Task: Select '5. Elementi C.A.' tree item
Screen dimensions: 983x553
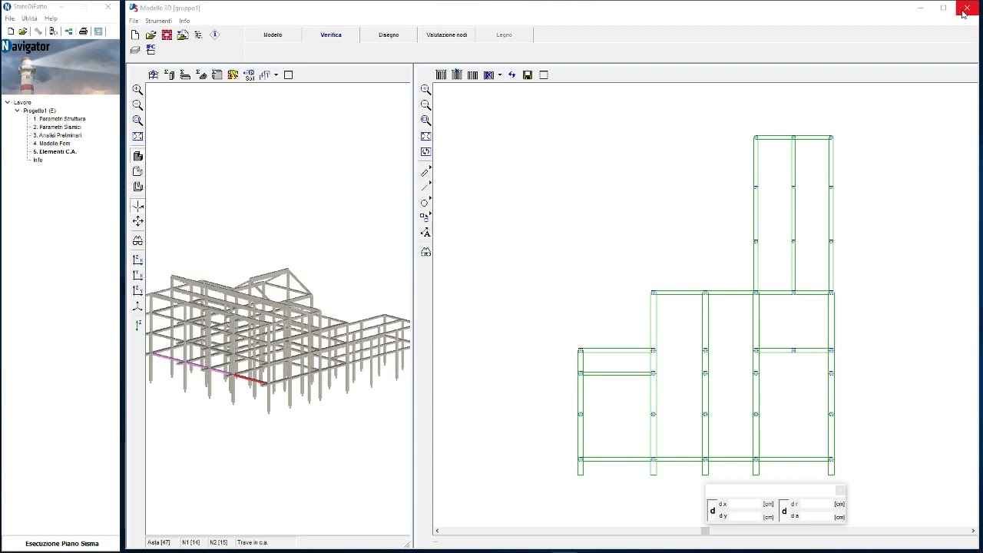Action: (x=55, y=151)
